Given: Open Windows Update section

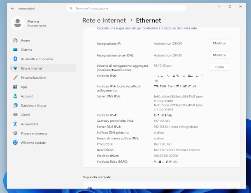Looking at the screenshot, I should pyautogui.click(x=43, y=143).
